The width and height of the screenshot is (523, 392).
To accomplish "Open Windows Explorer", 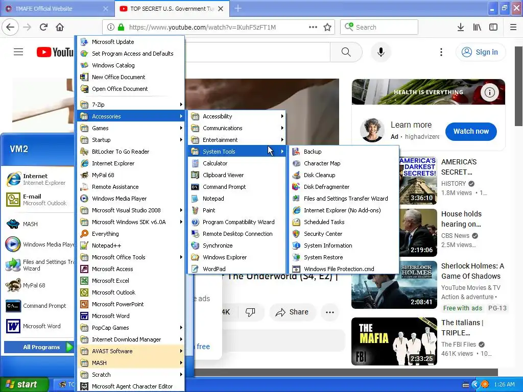I will (x=237, y=257).
